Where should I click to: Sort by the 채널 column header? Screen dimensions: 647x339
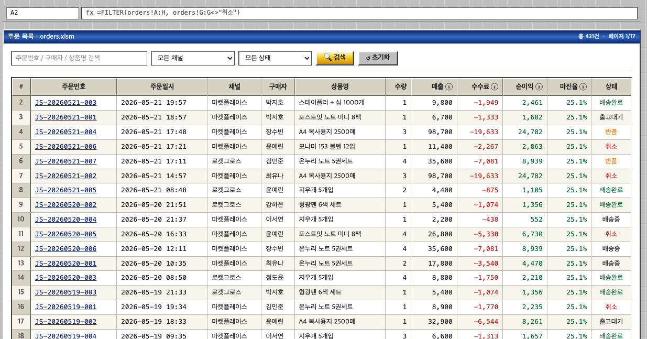coord(234,87)
